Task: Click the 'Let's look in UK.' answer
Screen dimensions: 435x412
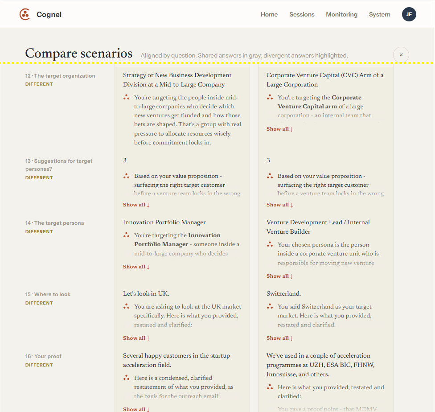Action: pyautogui.click(x=146, y=293)
